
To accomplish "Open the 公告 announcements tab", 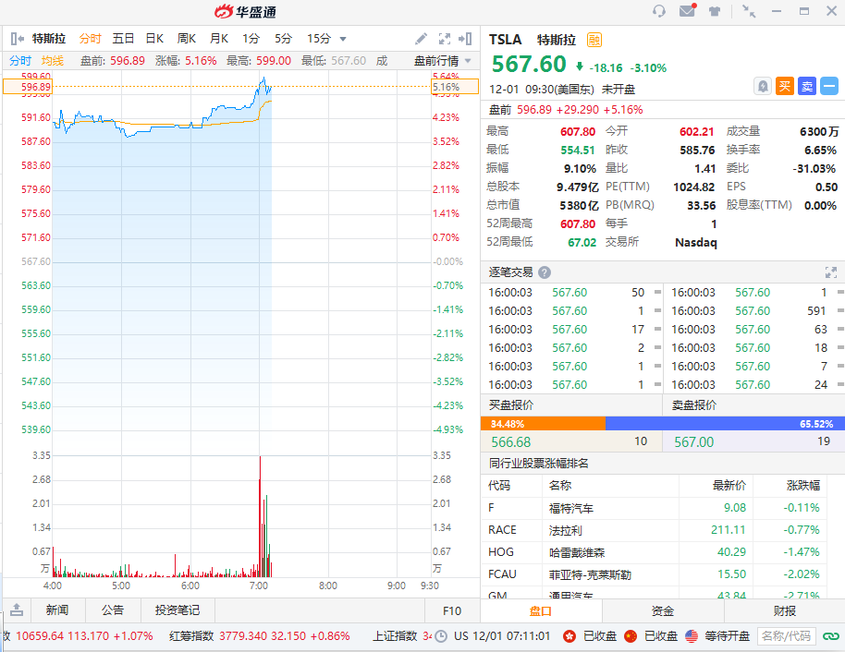I will [x=113, y=610].
